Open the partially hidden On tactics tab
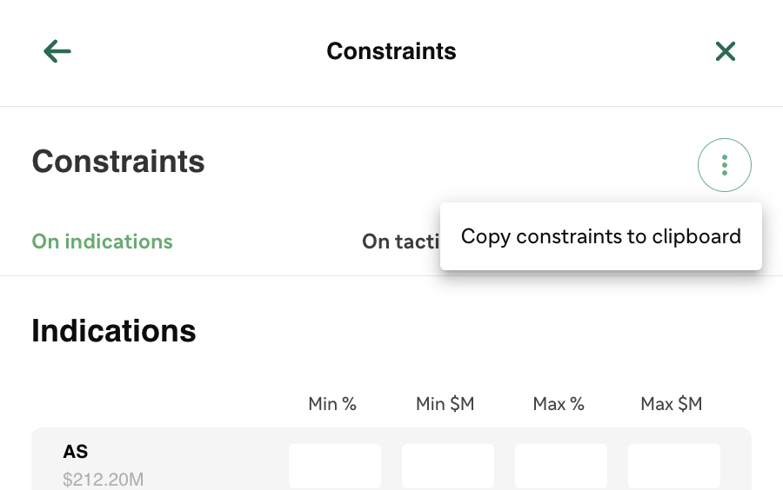Image resolution: width=783 pixels, height=490 pixels. point(400,242)
